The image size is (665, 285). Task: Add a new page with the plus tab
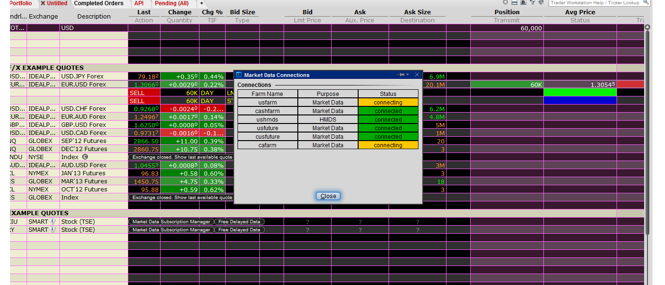pyautogui.click(x=201, y=3)
